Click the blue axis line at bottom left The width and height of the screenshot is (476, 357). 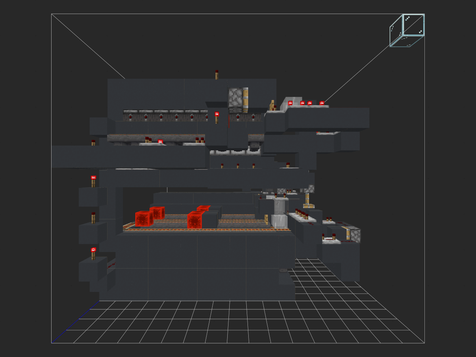75,322
